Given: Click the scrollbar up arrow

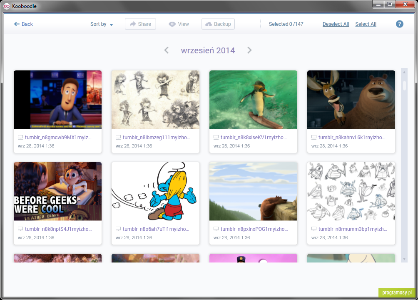Looking at the screenshot, I should [404, 72].
